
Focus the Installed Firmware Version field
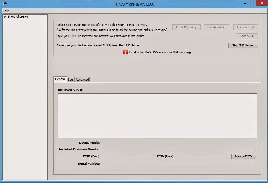(x=179, y=149)
